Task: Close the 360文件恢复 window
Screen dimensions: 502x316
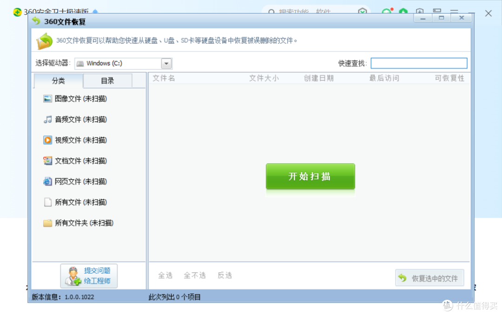Action: (462, 18)
